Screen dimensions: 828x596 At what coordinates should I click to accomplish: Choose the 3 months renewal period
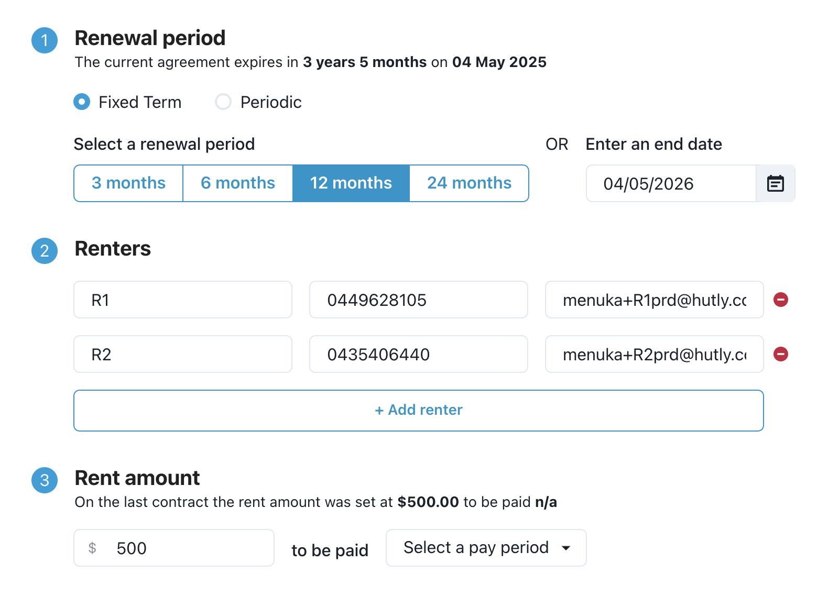click(128, 183)
